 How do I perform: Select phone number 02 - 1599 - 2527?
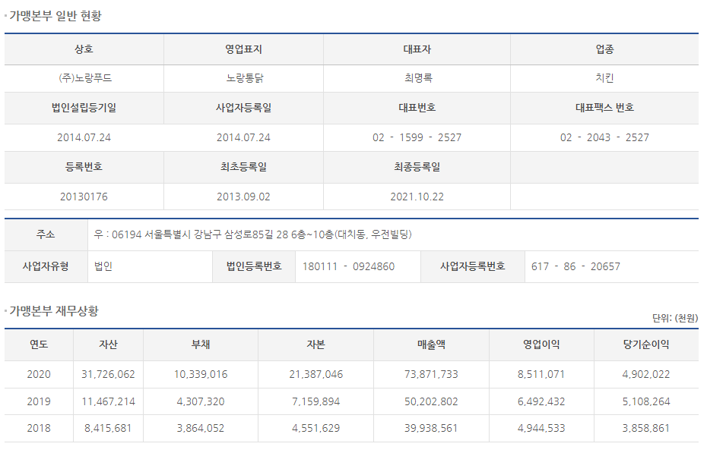(417, 137)
